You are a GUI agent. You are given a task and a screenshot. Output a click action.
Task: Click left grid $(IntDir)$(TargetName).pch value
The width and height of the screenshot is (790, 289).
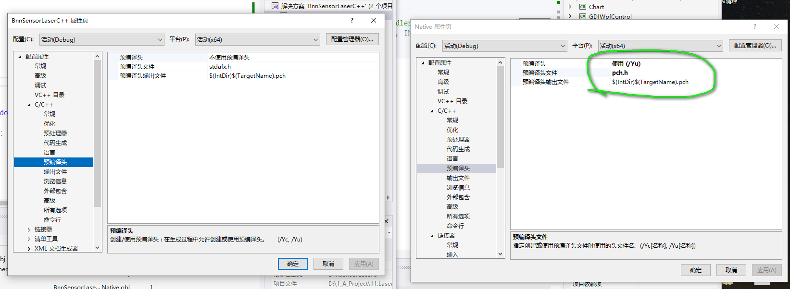tap(247, 76)
